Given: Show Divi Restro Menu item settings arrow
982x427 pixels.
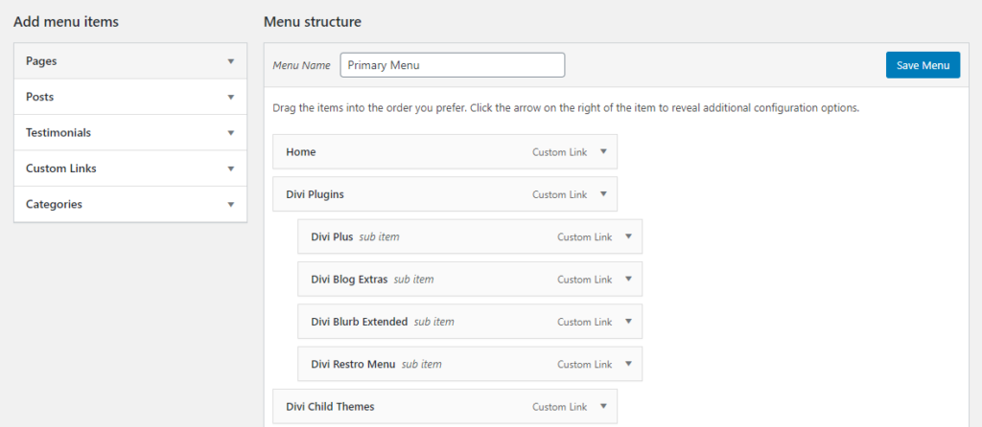Looking at the screenshot, I should click(x=628, y=364).
